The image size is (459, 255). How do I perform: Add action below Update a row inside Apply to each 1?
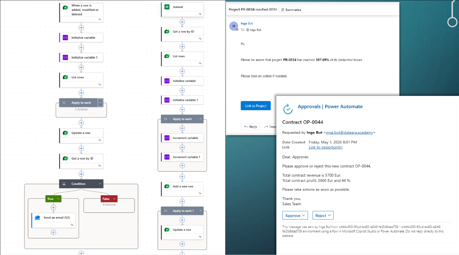coord(182,244)
